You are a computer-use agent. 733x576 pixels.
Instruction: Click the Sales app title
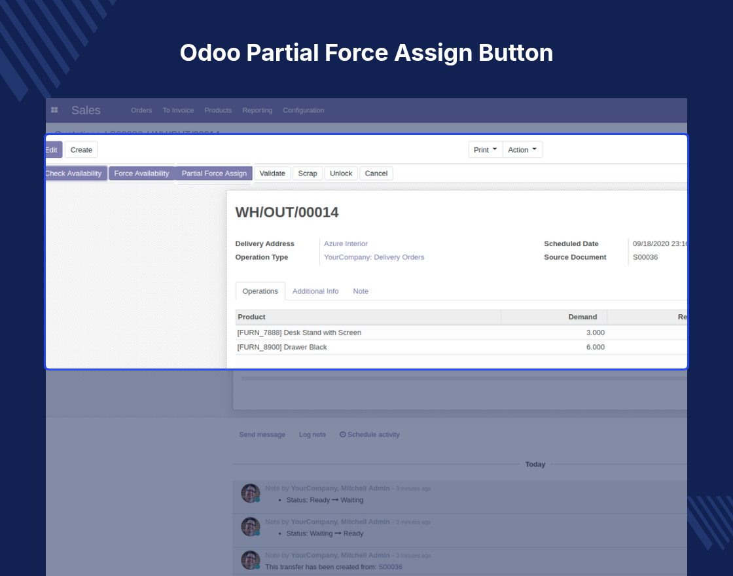click(86, 111)
